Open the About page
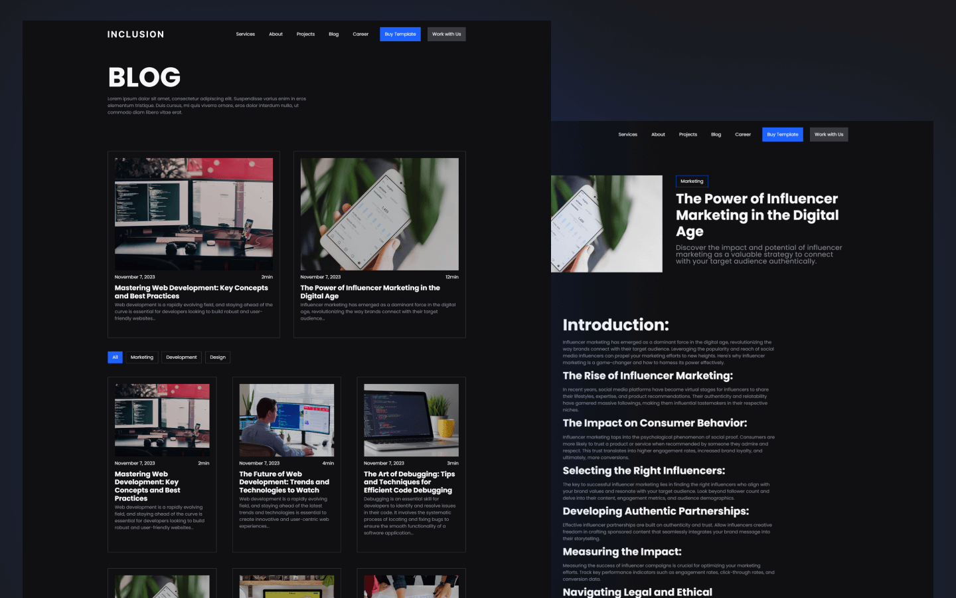 click(276, 34)
